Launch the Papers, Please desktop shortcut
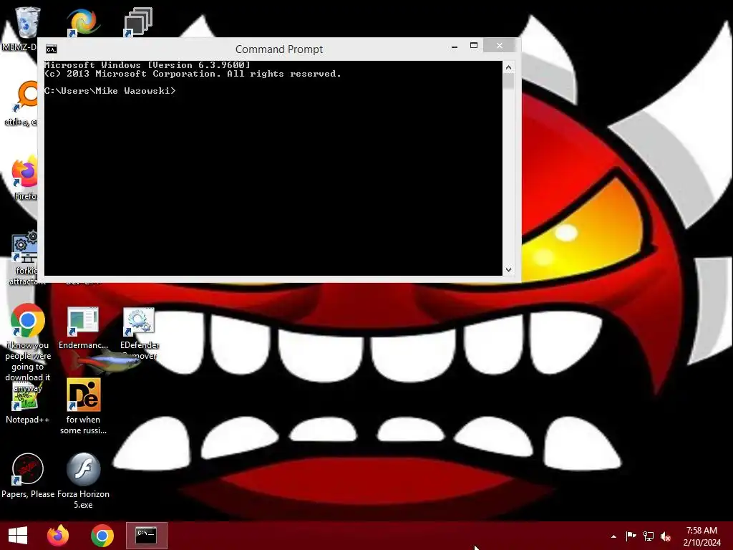 pos(28,469)
